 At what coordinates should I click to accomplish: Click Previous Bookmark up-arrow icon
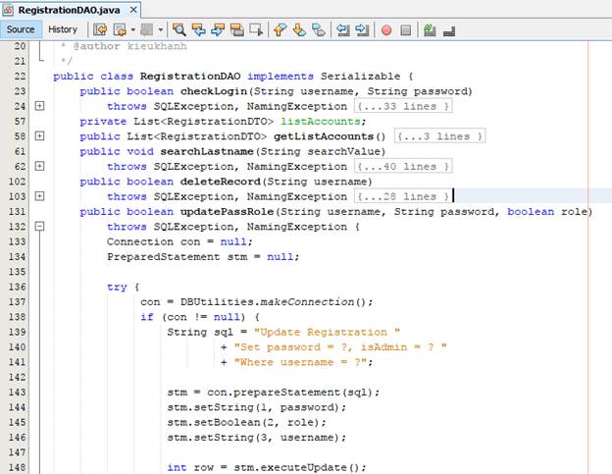pos(280,29)
